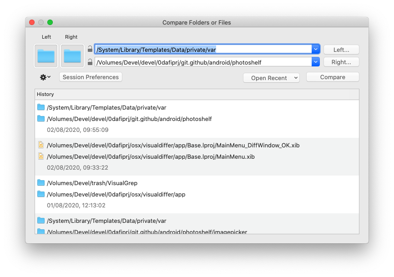Select first history entry /System/Library/Templates/Data/private/var

tap(106, 107)
